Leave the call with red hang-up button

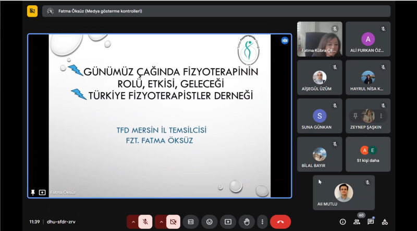tap(280, 222)
